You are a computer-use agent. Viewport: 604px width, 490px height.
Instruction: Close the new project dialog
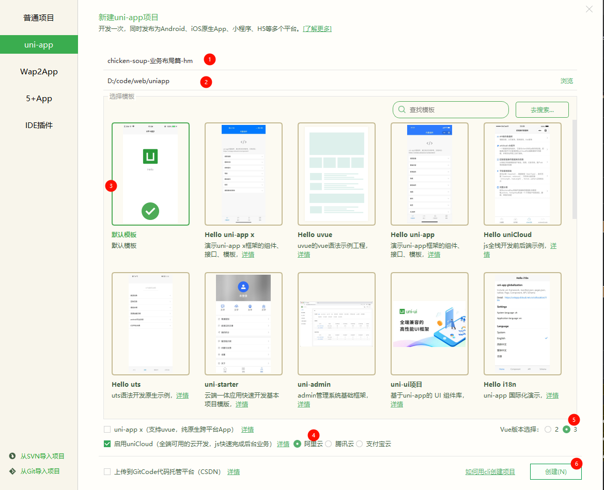[589, 9]
